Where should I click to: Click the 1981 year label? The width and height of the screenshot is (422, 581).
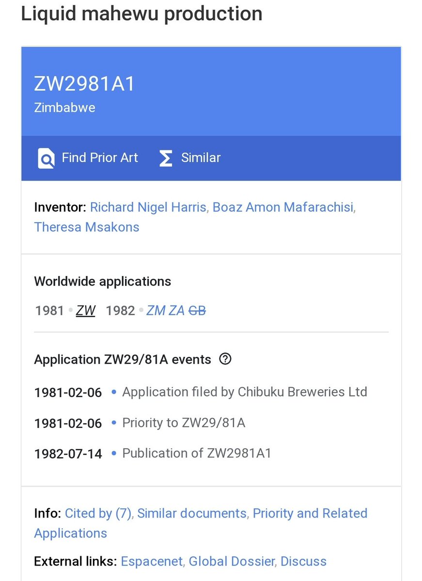pos(49,310)
